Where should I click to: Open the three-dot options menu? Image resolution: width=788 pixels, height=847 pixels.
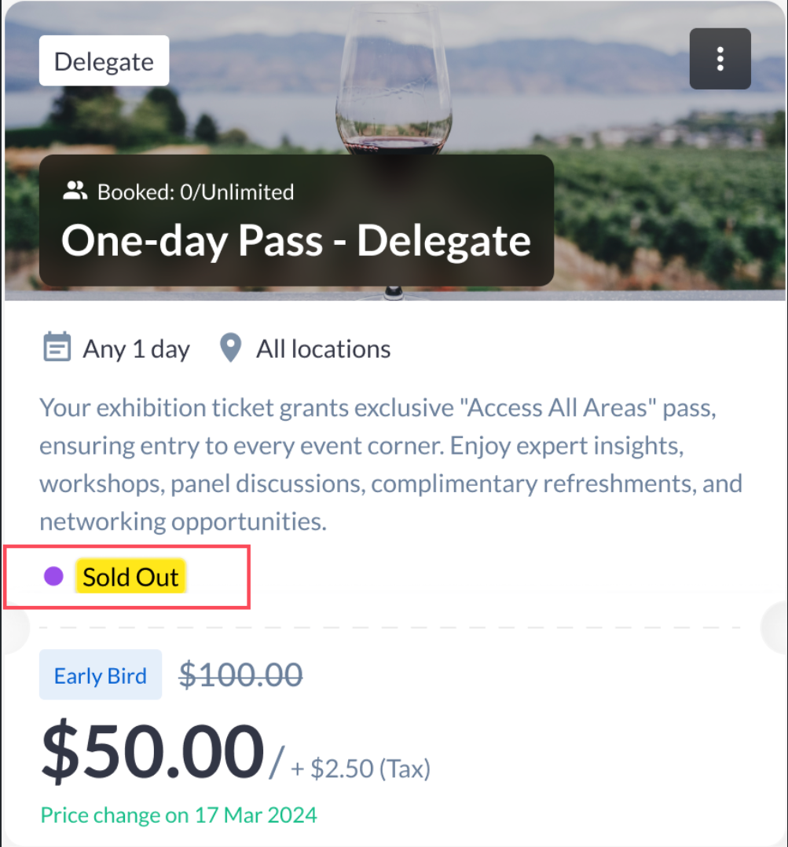click(x=720, y=59)
